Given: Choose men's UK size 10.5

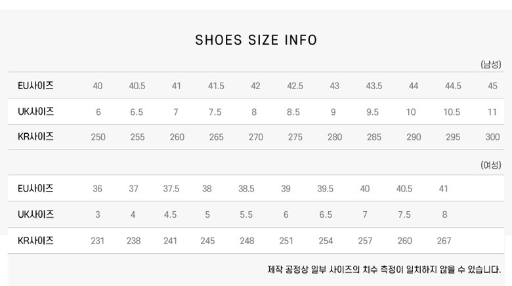Looking at the screenshot, I should [452, 112].
